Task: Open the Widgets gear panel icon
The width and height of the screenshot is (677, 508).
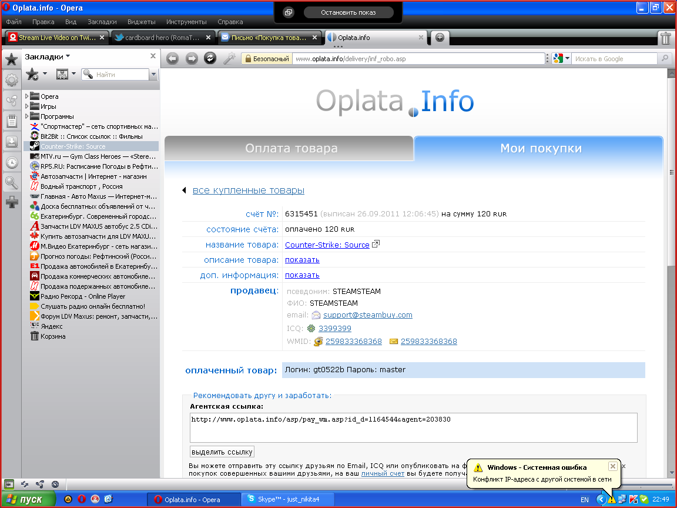Action: 12,79
